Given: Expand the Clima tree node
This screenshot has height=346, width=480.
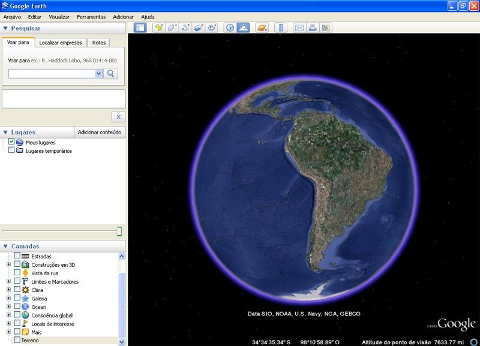Looking at the screenshot, I should 8,290.
